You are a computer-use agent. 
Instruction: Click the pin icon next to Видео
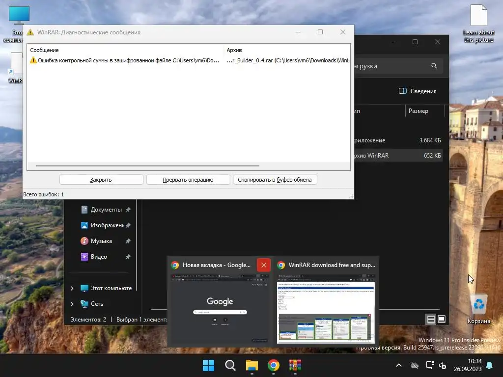click(128, 257)
